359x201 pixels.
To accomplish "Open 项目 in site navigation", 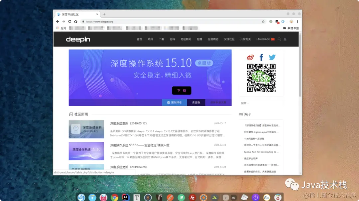I will point(151,39).
